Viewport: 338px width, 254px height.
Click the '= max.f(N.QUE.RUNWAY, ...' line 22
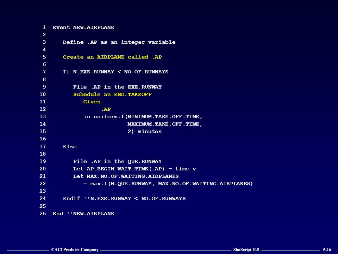click(168, 183)
